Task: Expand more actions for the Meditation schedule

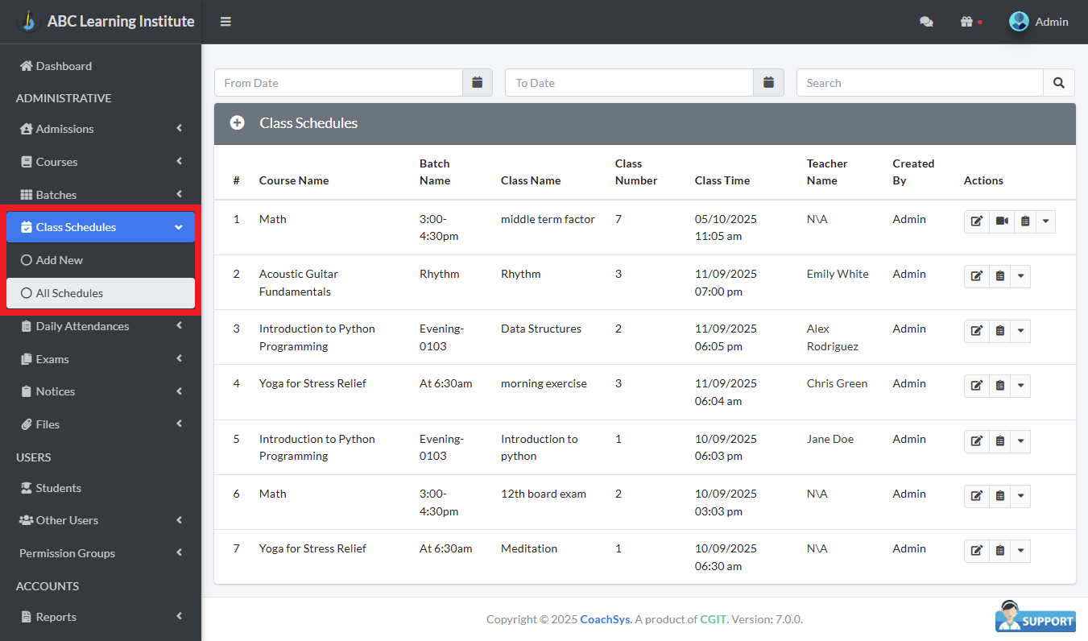Action: tap(1020, 551)
